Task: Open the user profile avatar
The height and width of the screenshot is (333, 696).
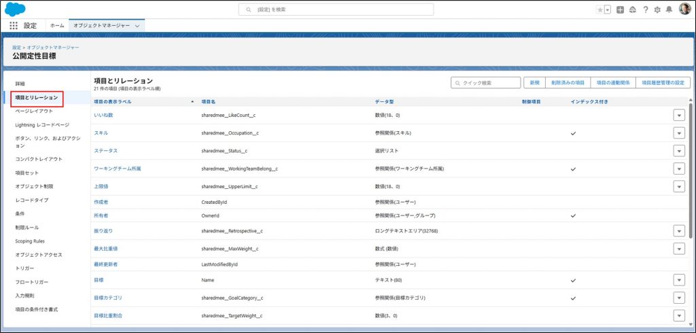Action: 684,9
